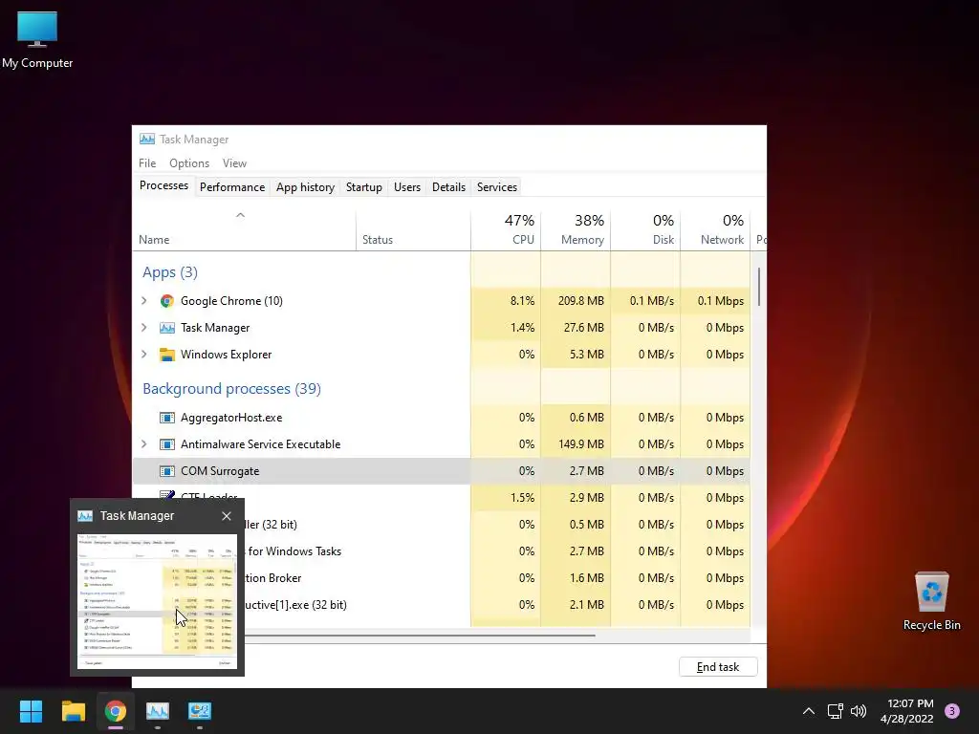Expand the Antimalware Service Executable group

pyautogui.click(x=144, y=444)
